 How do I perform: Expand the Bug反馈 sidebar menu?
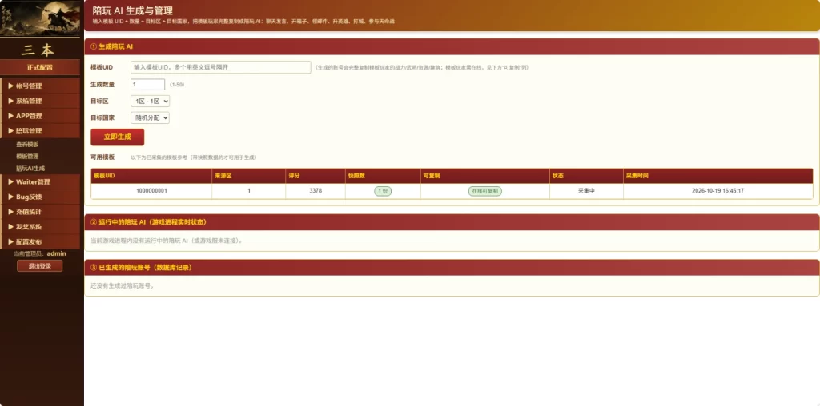pos(40,197)
